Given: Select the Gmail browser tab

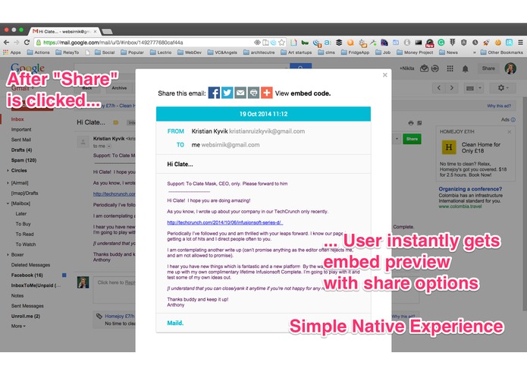Looking at the screenshot, I should 64,31.
